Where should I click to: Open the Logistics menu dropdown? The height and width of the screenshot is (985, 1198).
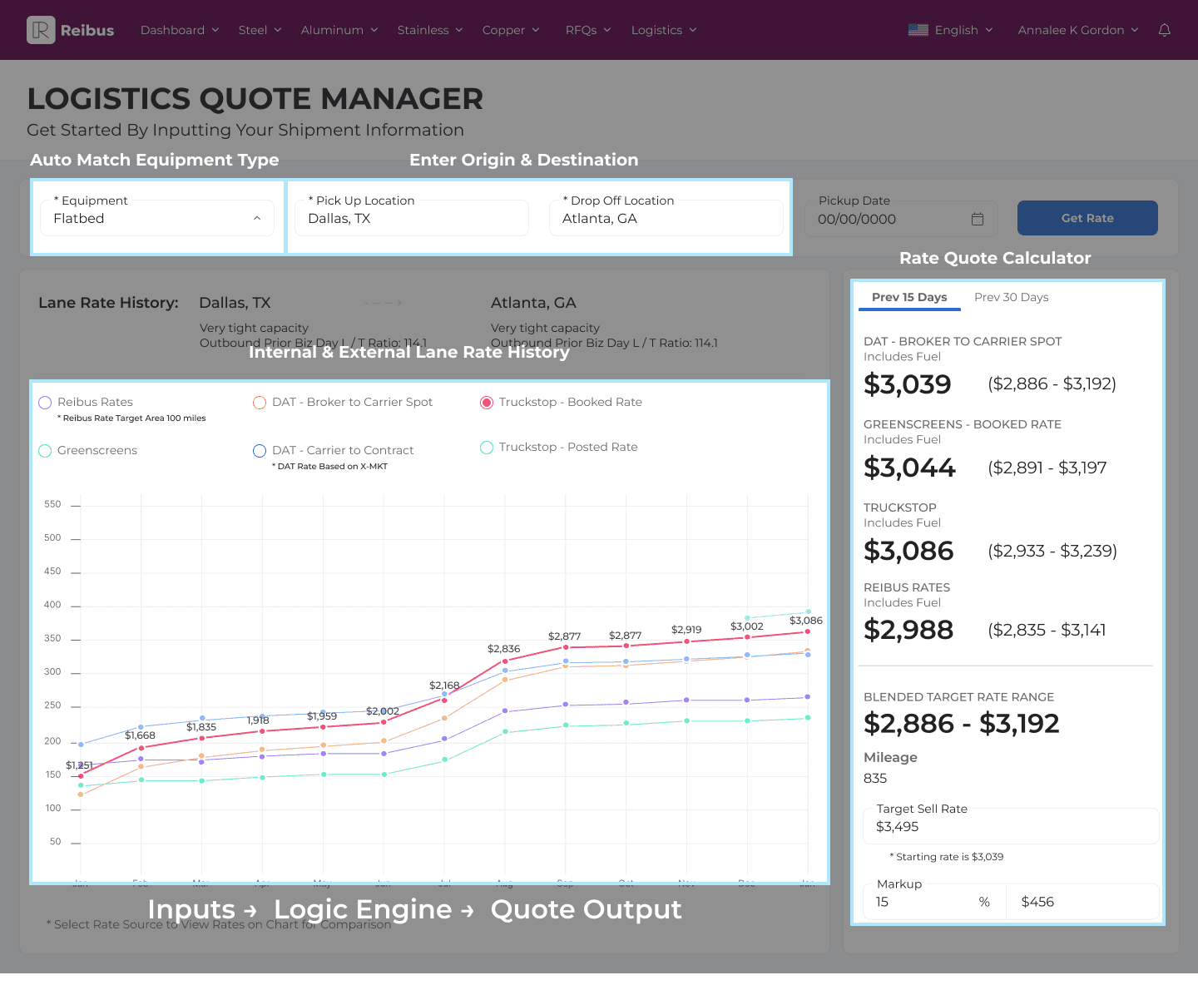click(x=664, y=30)
